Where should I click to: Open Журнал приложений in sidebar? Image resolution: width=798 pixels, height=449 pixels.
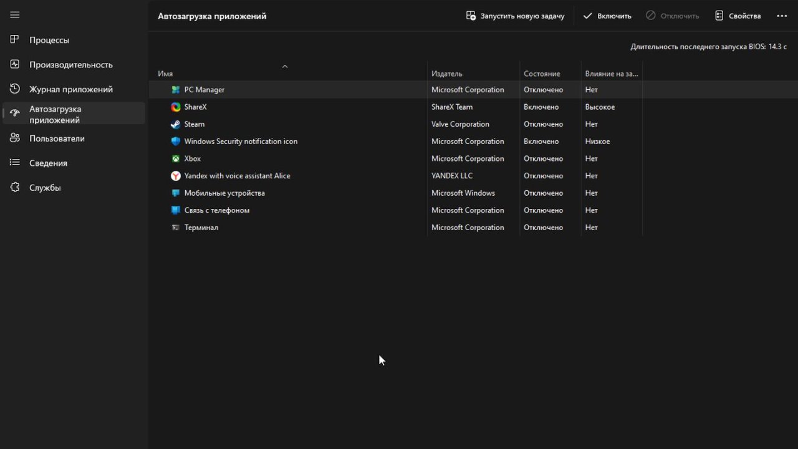70,89
